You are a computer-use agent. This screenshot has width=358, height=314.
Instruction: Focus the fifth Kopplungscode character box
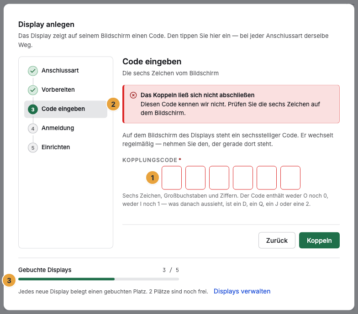[267, 178]
